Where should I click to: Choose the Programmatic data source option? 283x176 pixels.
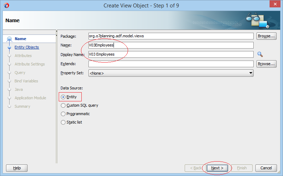63,114
